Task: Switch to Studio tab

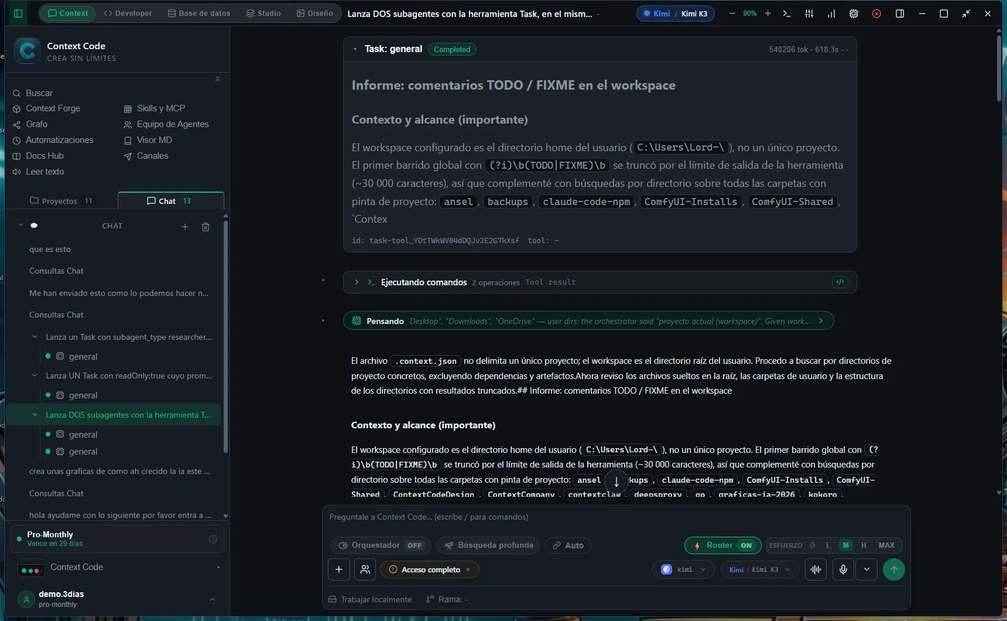Action: 263,13
